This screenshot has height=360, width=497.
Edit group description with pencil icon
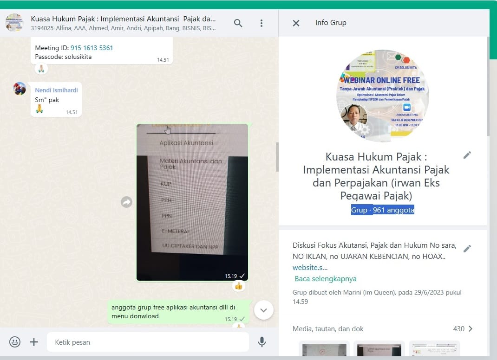[x=467, y=249]
